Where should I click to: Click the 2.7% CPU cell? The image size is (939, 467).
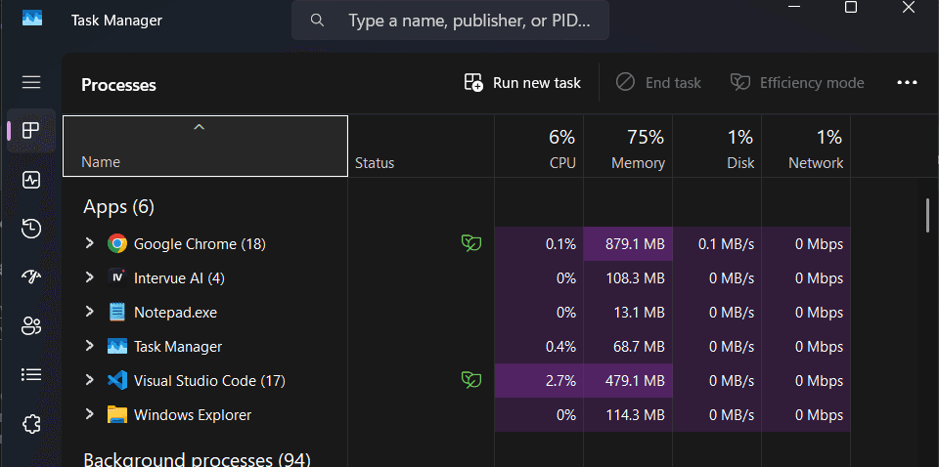pyautogui.click(x=539, y=380)
